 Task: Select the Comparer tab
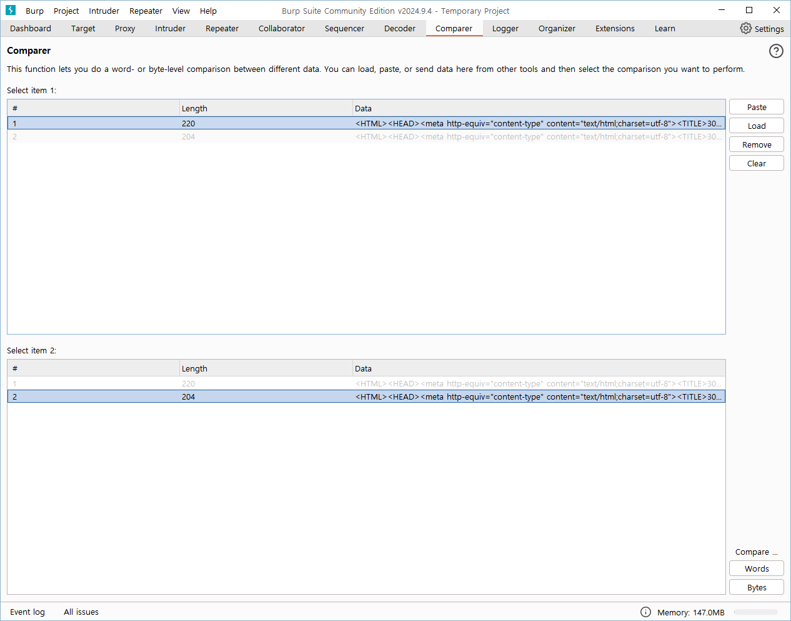point(454,28)
